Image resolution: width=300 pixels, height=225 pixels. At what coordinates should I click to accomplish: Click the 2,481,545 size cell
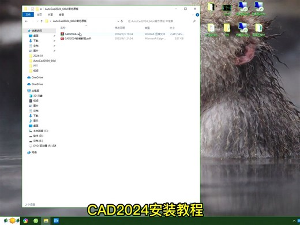(x=177, y=34)
